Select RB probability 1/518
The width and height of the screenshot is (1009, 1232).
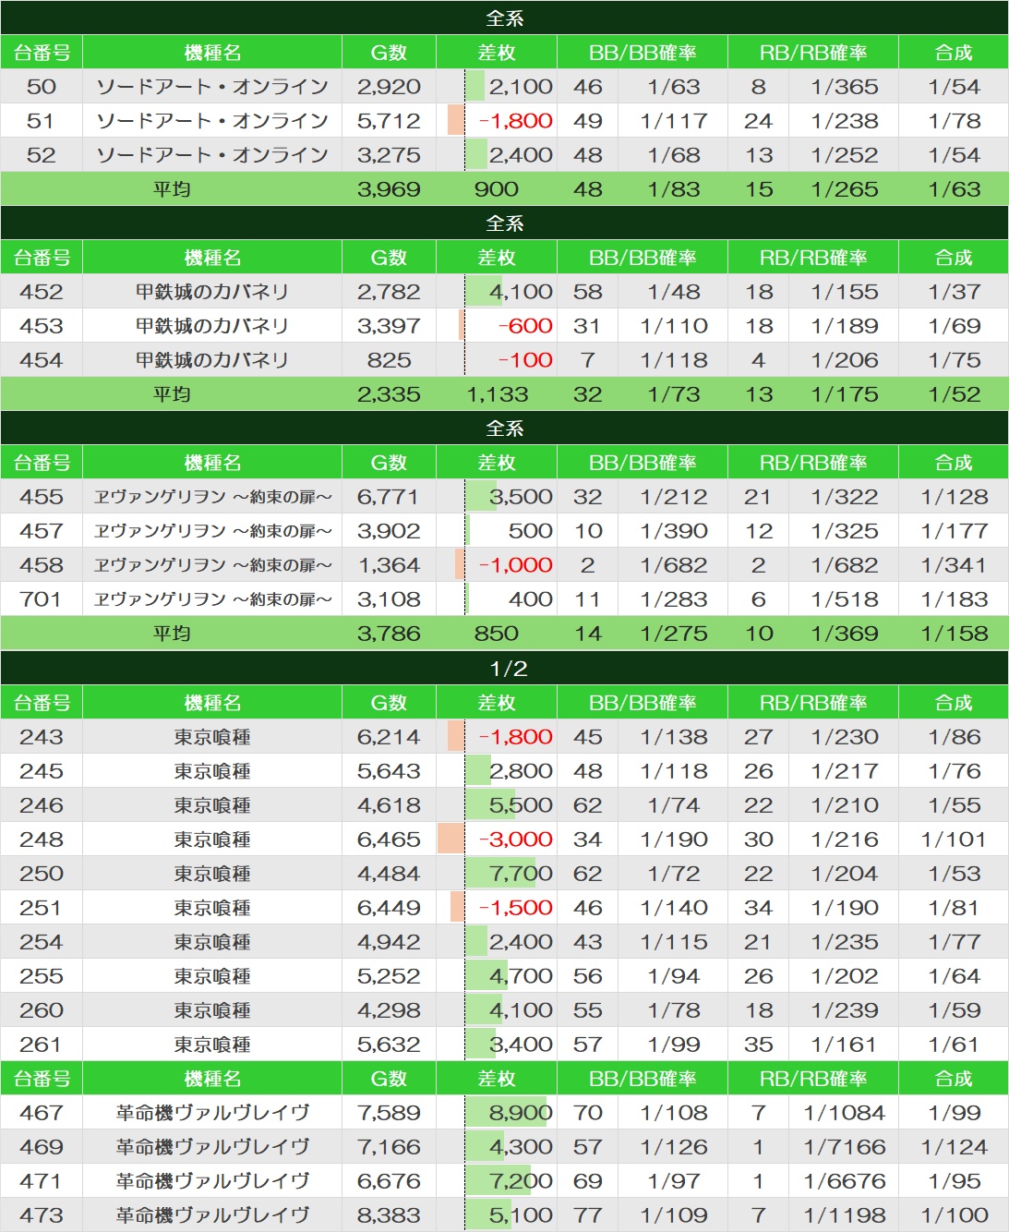click(x=844, y=599)
